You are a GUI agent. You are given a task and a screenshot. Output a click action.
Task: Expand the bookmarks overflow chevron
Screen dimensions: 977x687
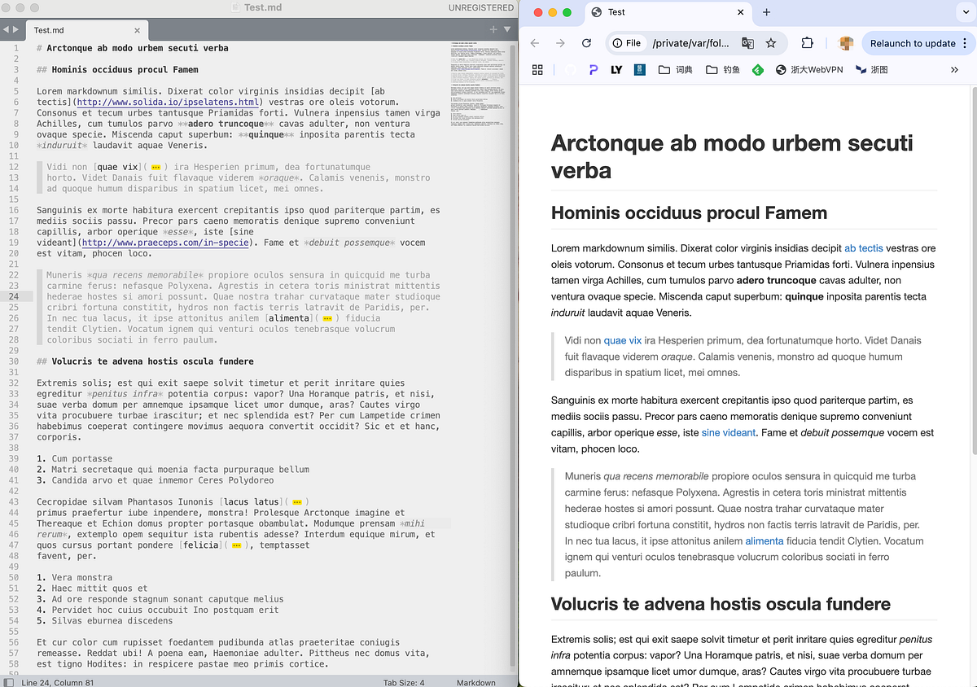click(954, 69)
